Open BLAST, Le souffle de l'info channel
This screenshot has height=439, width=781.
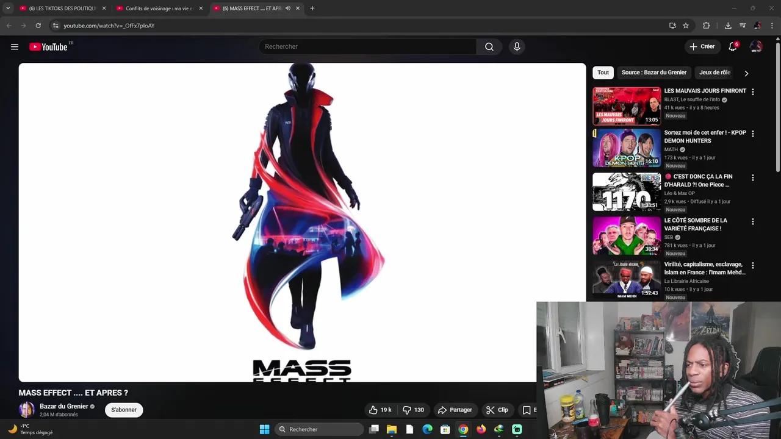692,99
